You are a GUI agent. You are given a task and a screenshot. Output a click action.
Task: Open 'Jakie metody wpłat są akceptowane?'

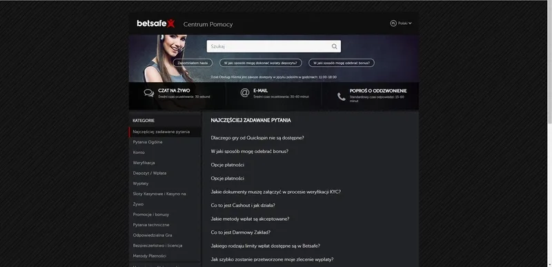(x=250, y=219)
